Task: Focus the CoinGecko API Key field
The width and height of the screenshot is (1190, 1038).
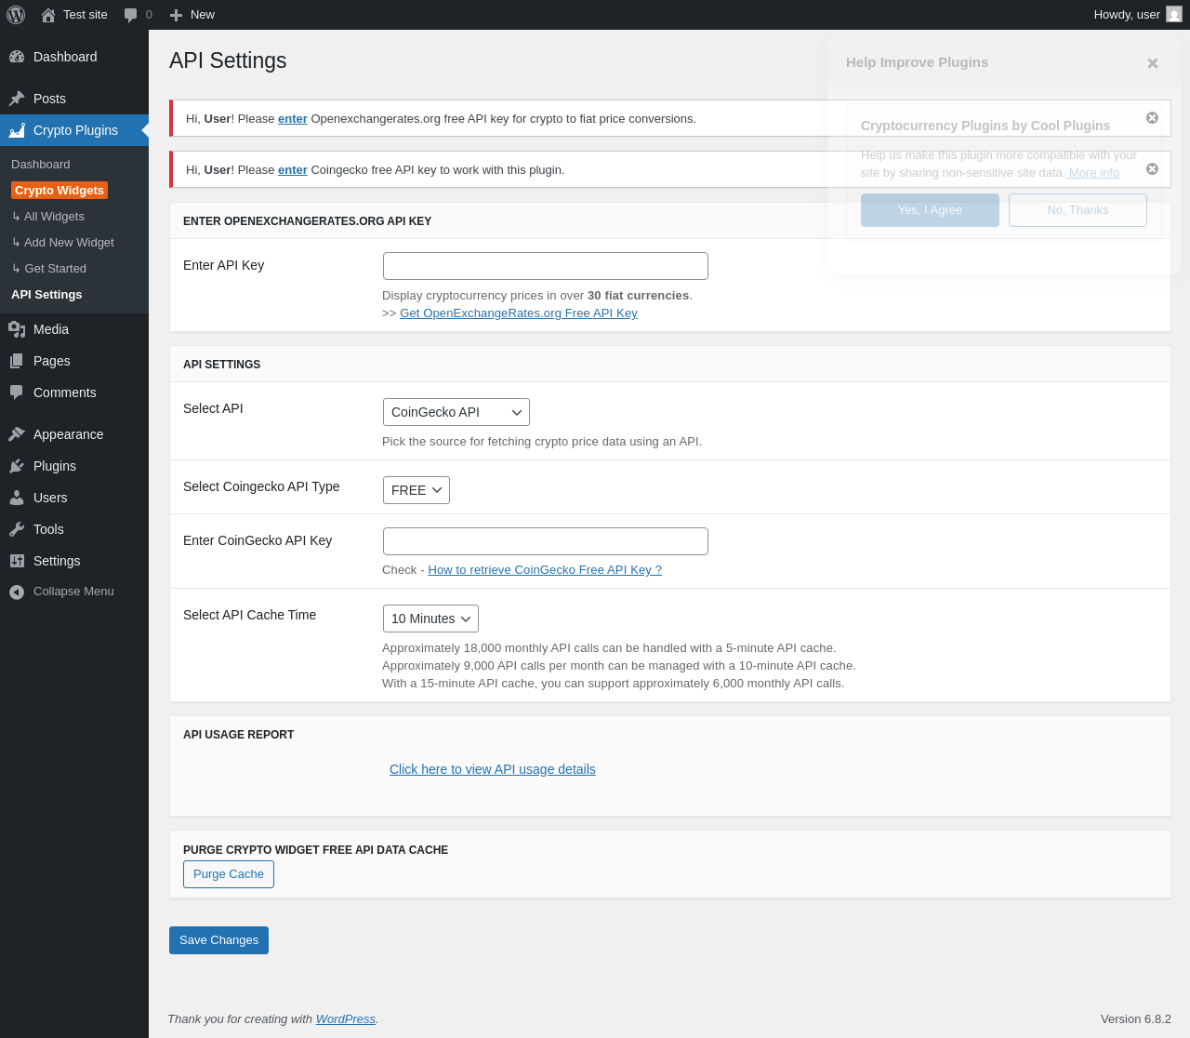Action: 546,541
